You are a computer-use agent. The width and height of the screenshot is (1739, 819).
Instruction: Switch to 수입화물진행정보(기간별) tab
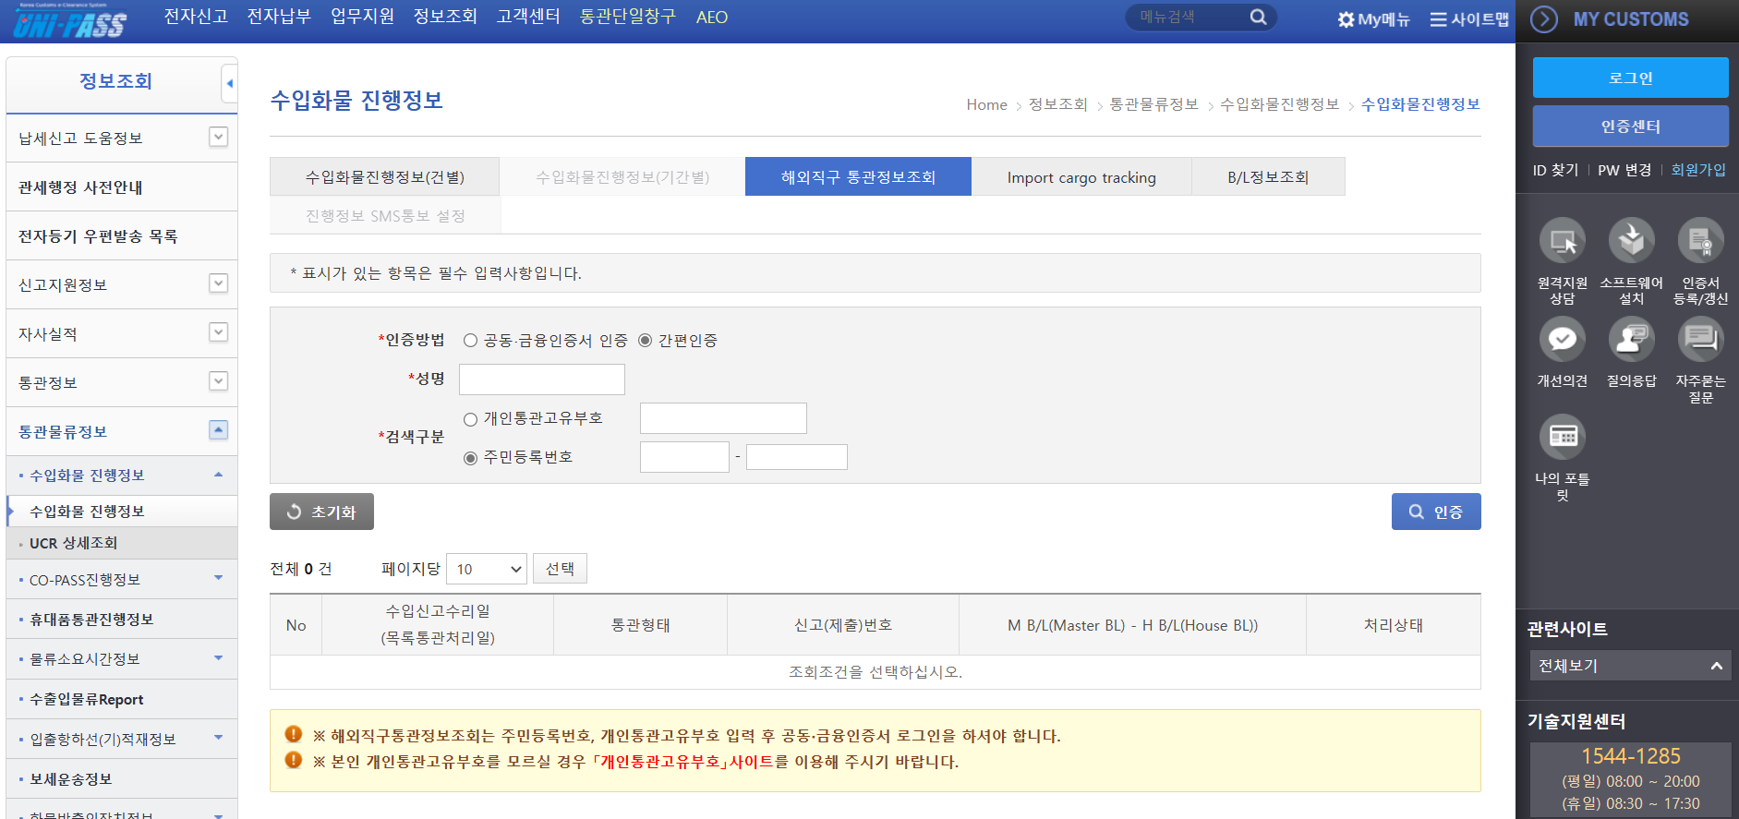pyautogui.click(x=622, y=176)
